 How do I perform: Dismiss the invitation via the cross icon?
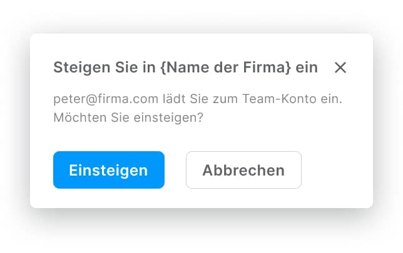coord(340,67)
